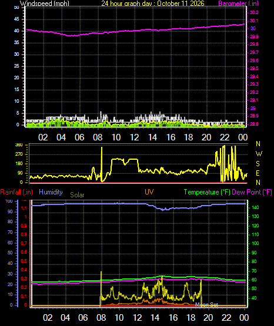Click the "140" temperature axis value

[255, 207]
